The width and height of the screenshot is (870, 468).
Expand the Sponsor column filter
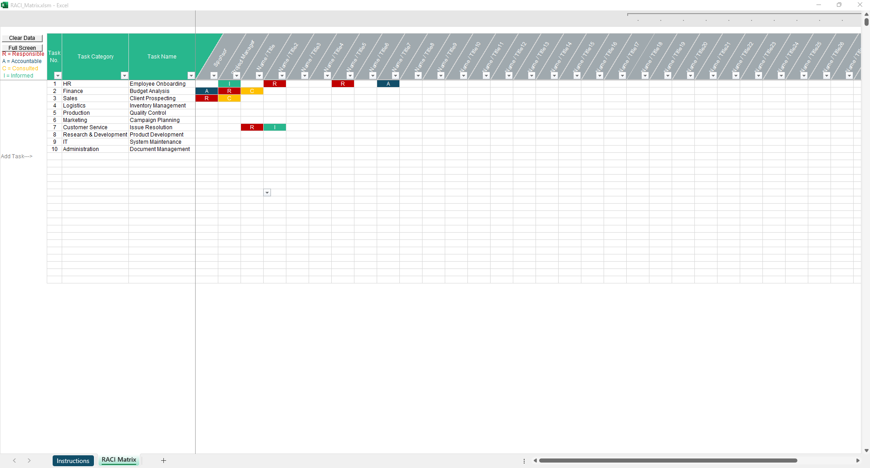(214, 76)
